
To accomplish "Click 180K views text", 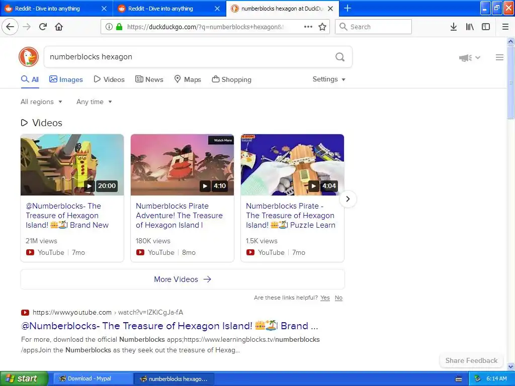I will pos(153,241).
